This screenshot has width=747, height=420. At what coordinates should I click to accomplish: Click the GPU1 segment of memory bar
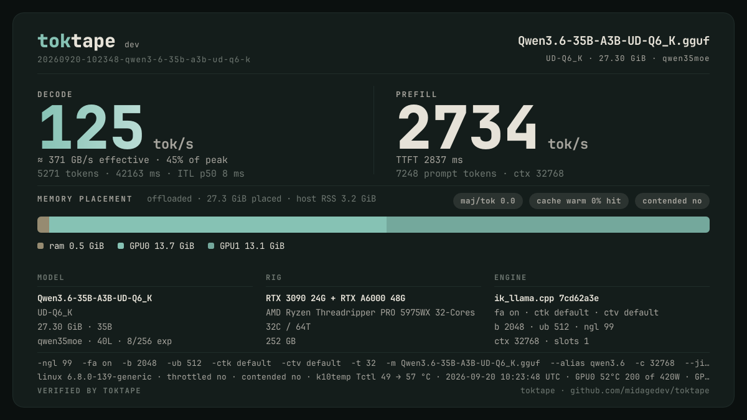[x=548, y=225]
